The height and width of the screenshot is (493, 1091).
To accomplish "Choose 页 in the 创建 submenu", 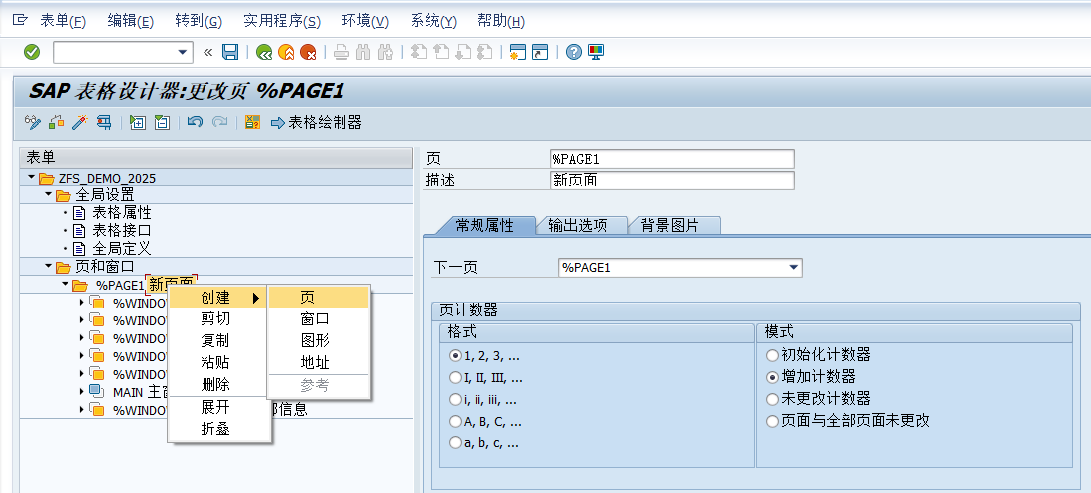I will [x=319, y=298].
